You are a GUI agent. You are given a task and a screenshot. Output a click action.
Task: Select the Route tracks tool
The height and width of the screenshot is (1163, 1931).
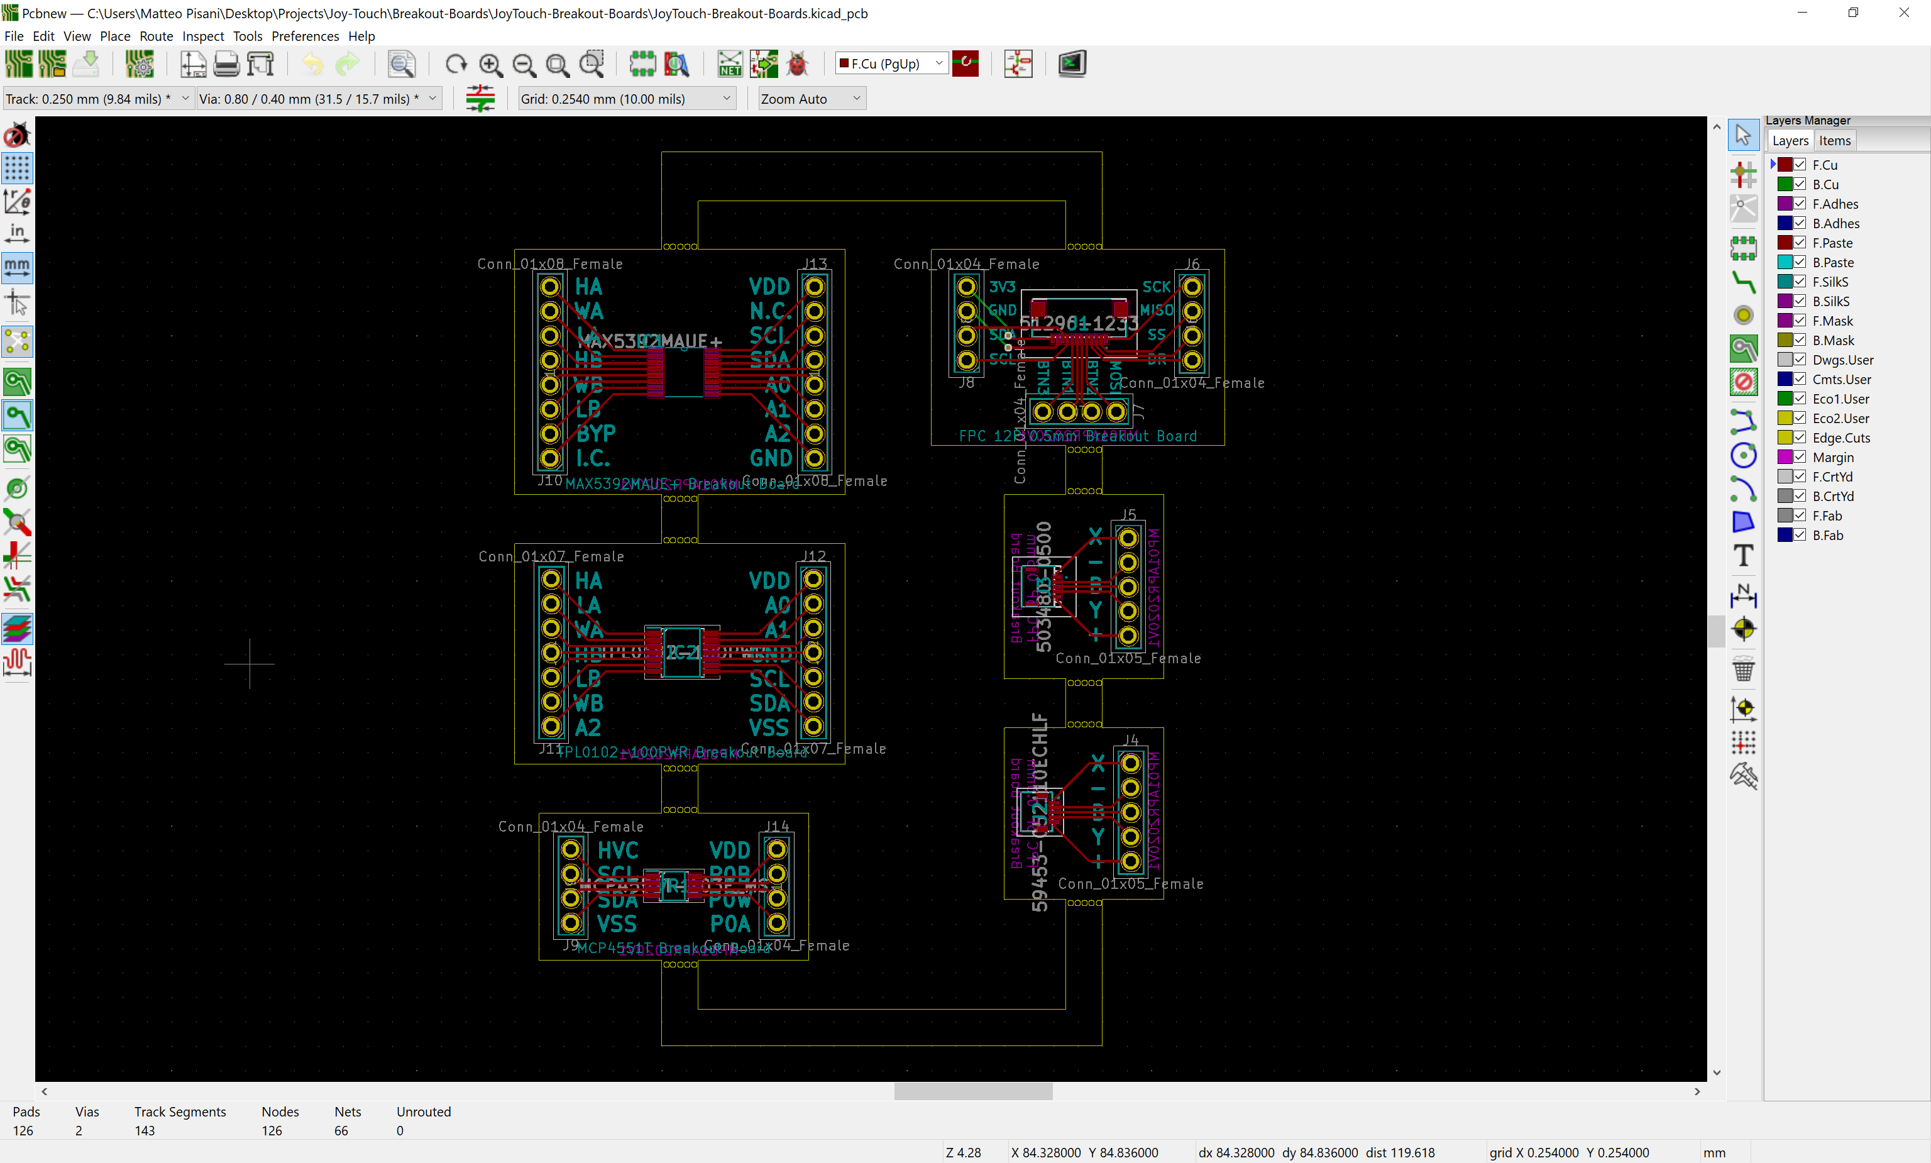1743,282
